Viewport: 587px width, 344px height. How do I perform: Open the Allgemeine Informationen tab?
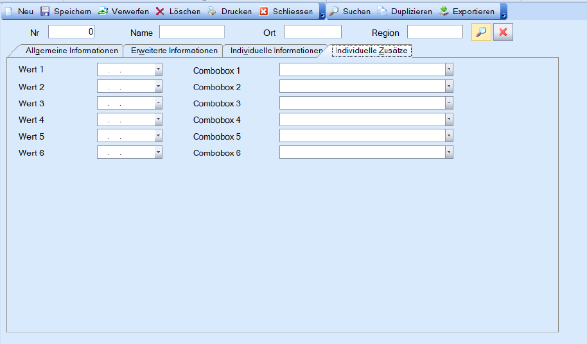[x=71, y=51]
